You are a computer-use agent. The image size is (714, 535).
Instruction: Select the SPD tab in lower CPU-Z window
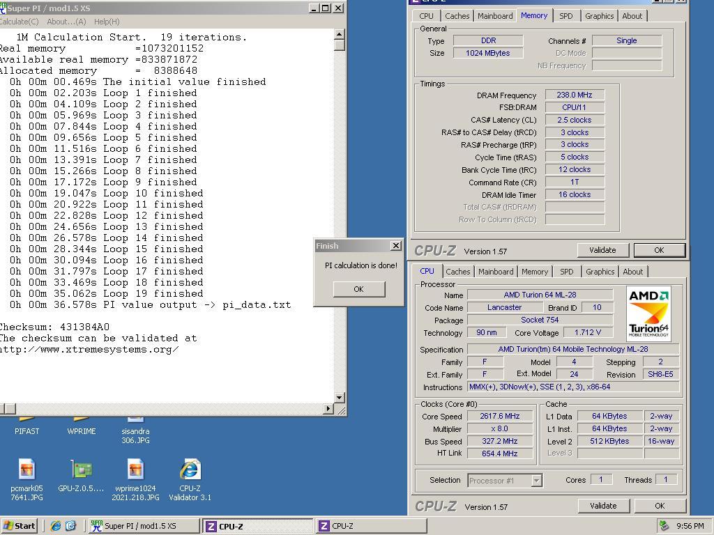566,272
